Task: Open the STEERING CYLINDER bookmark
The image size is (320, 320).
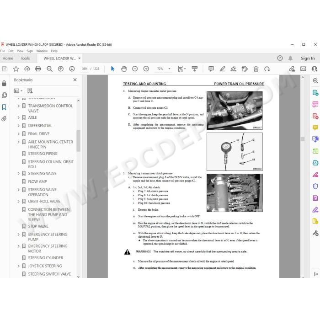Action: (46, 258)
